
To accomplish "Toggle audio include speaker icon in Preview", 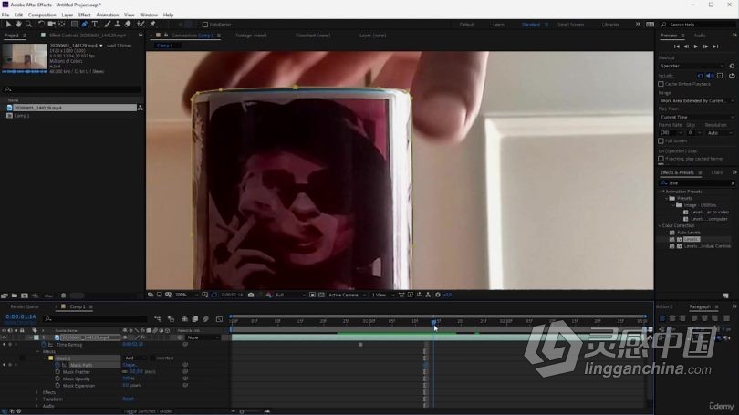I will [x=710, y=76].
